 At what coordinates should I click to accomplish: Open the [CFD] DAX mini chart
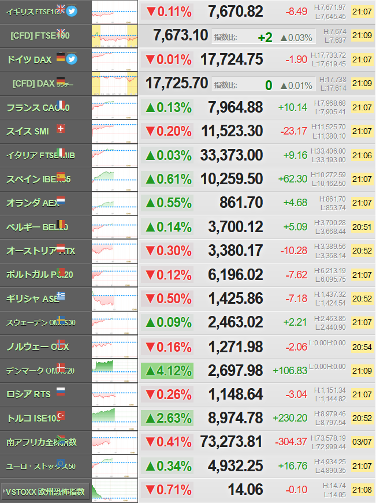tap(114, 84)
